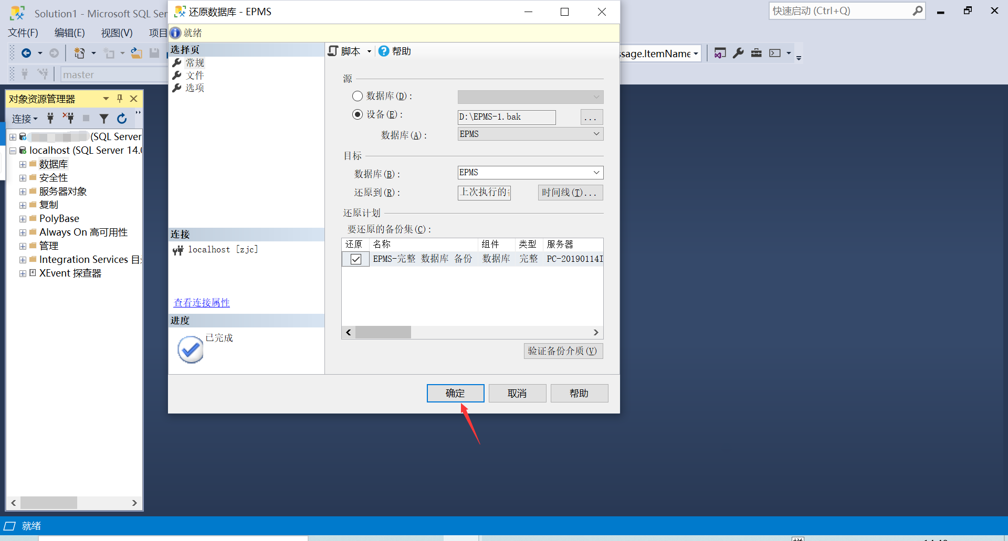Open the target 数据库(B) EPMS dropdown
Viewport: 1008px width, 541px height.
(x=596, y=173)
